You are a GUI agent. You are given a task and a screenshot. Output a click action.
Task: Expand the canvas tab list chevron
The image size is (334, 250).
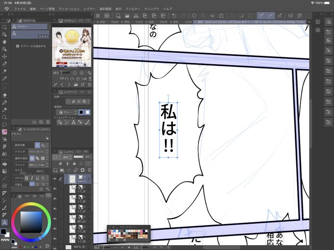pyautogui.click(x=309, y=22)
